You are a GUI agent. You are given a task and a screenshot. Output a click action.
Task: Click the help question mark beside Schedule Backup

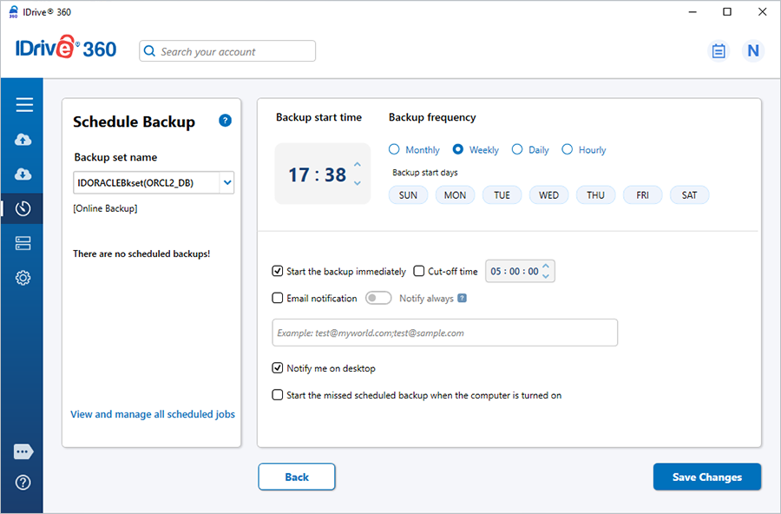point(225,121)
